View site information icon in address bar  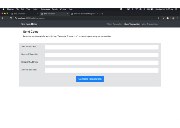(16, 18)
